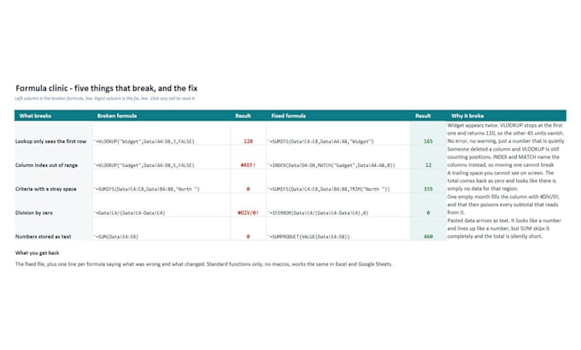Viewport: 581px width, 350px height.
Task: Click the paragraph starting 'The fixed file, plus one line'
Action: pos(204,264)
